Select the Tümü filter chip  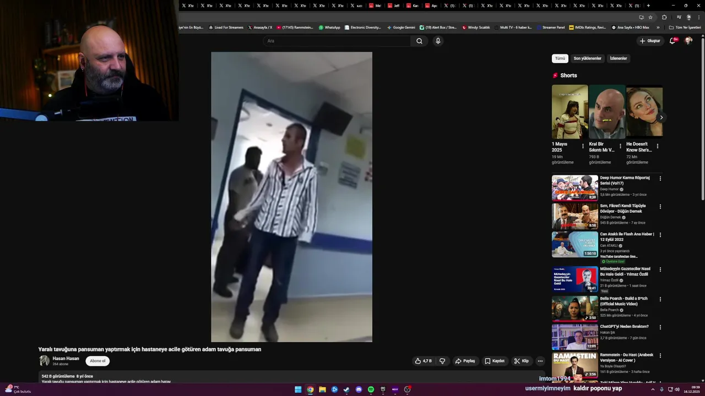coord(560,58)
